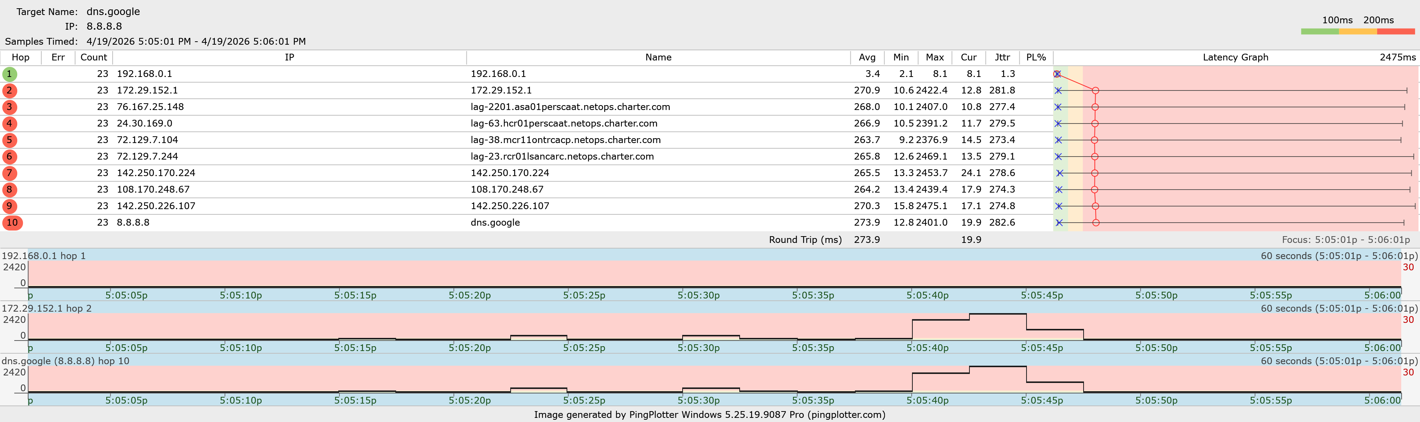1420x422 pixels.
Task: Click the Avg column header
Action: click(867, 57)
